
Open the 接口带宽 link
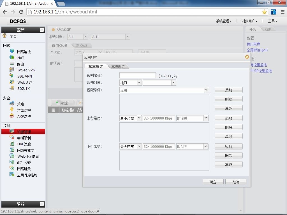coord(253,44)
